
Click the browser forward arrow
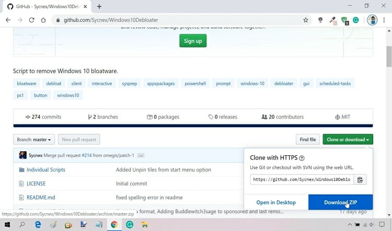[20, 20]
